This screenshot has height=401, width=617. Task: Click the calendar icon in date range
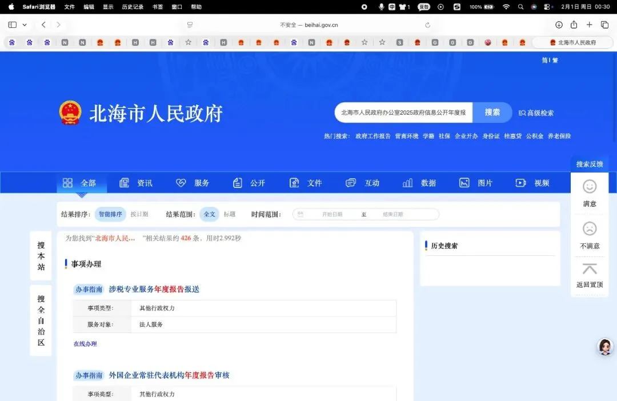(301, 214)
